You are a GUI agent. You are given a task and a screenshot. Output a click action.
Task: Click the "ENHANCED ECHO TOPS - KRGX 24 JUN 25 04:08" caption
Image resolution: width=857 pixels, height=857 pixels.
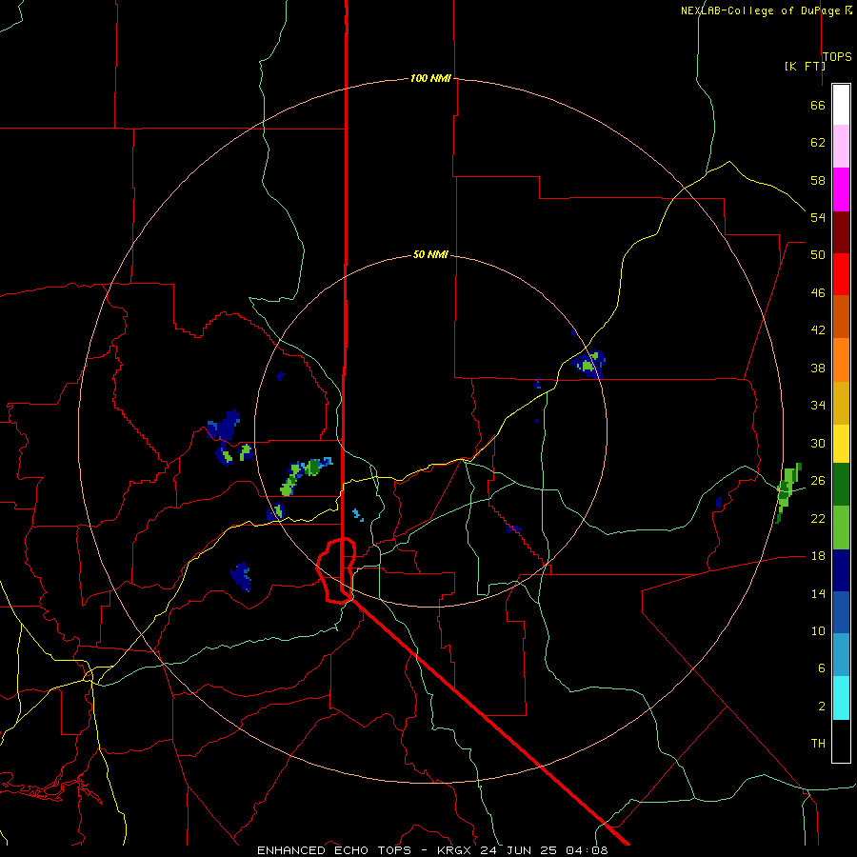[431, 850]
